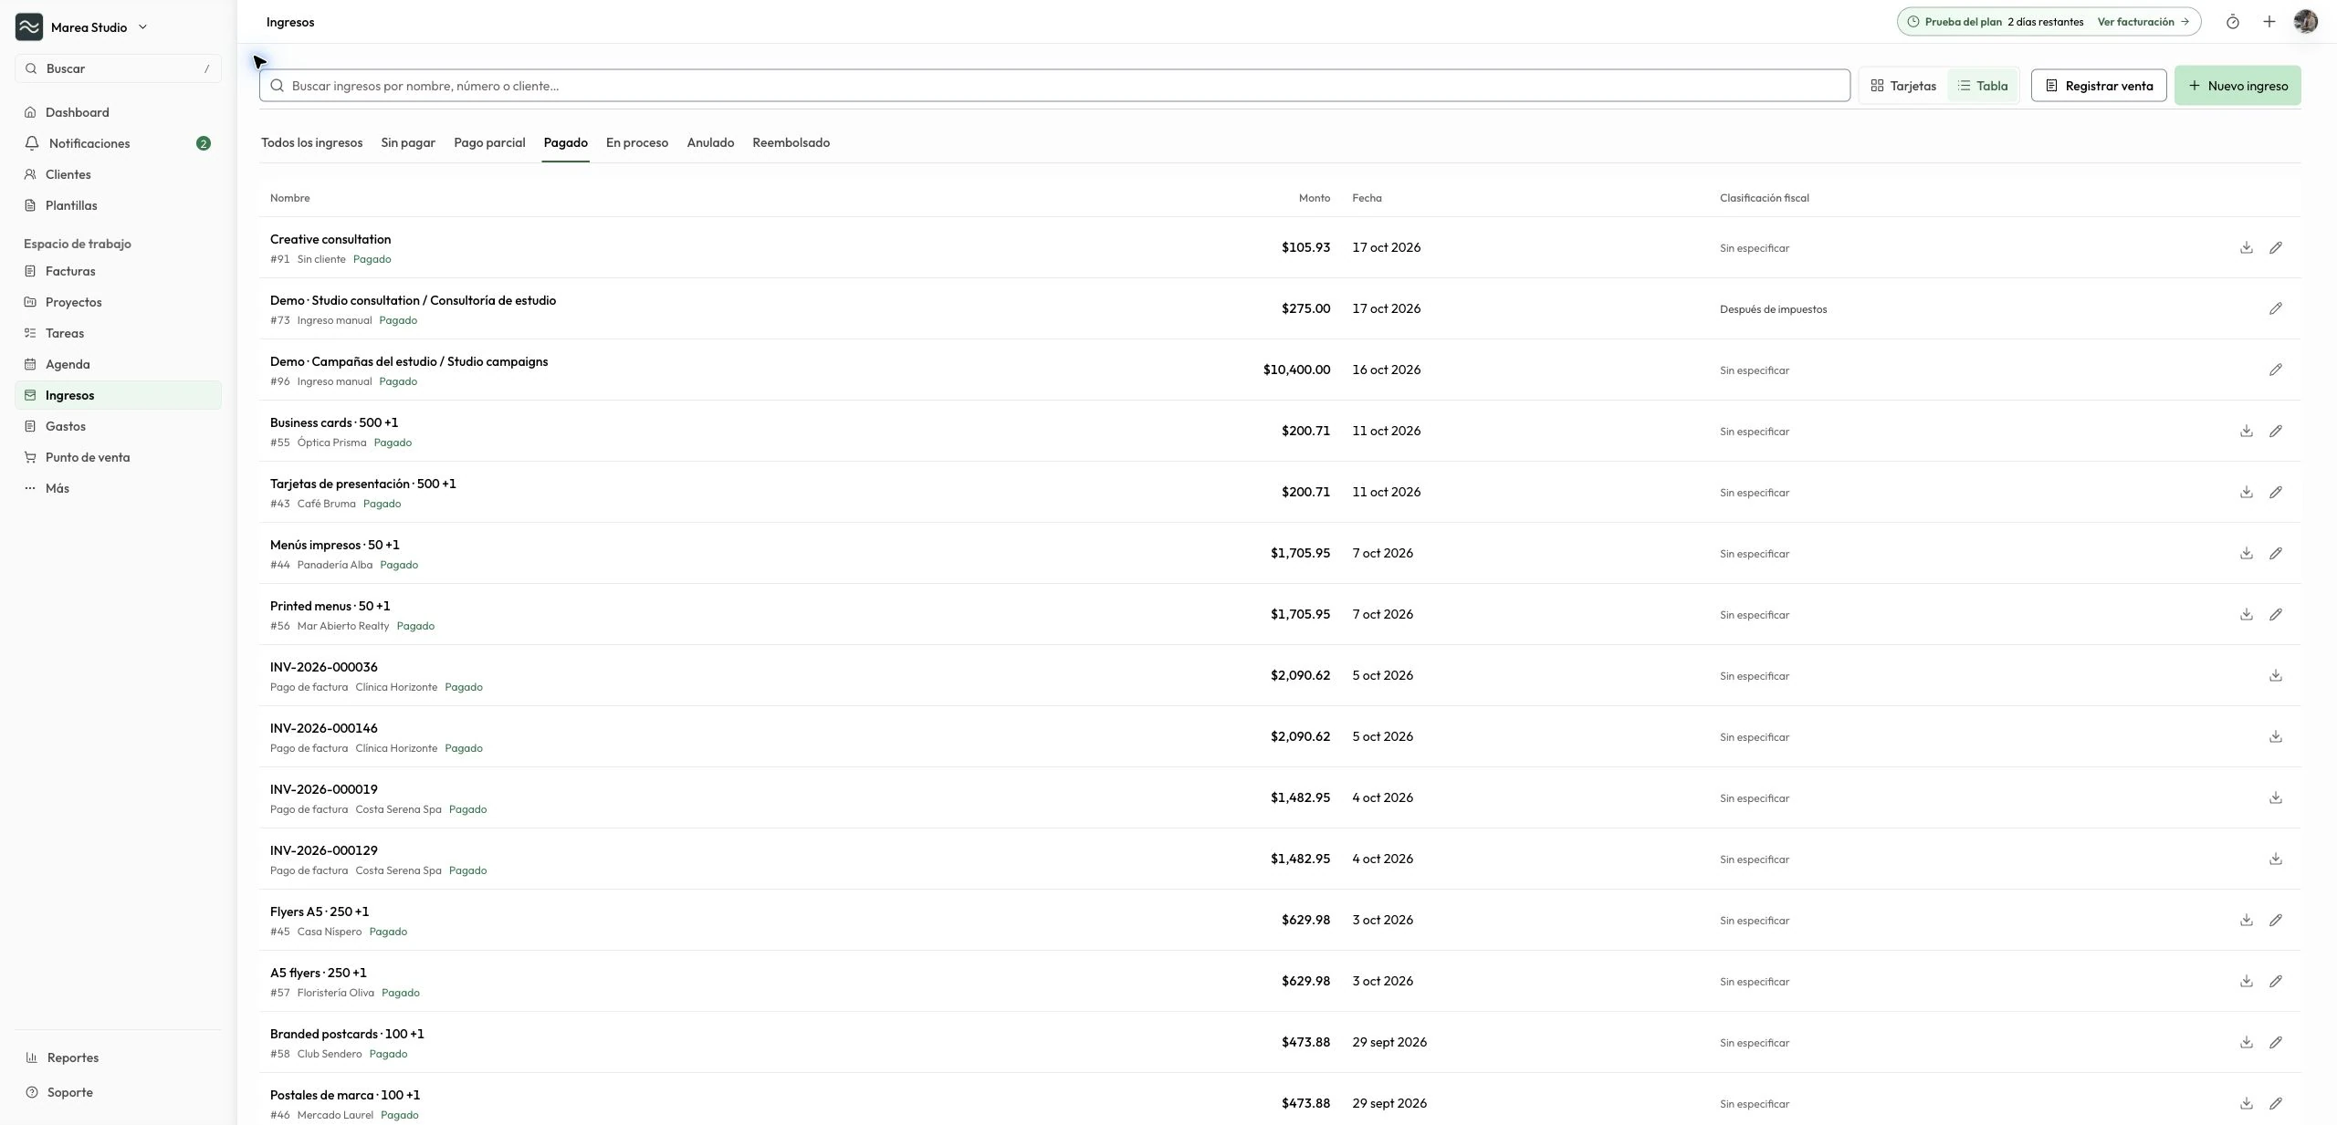Image resolution: width=2337 pixels, height=1125 pixels.
Task: Click the sidebar Buscar search box
Action: coord(118,69)
